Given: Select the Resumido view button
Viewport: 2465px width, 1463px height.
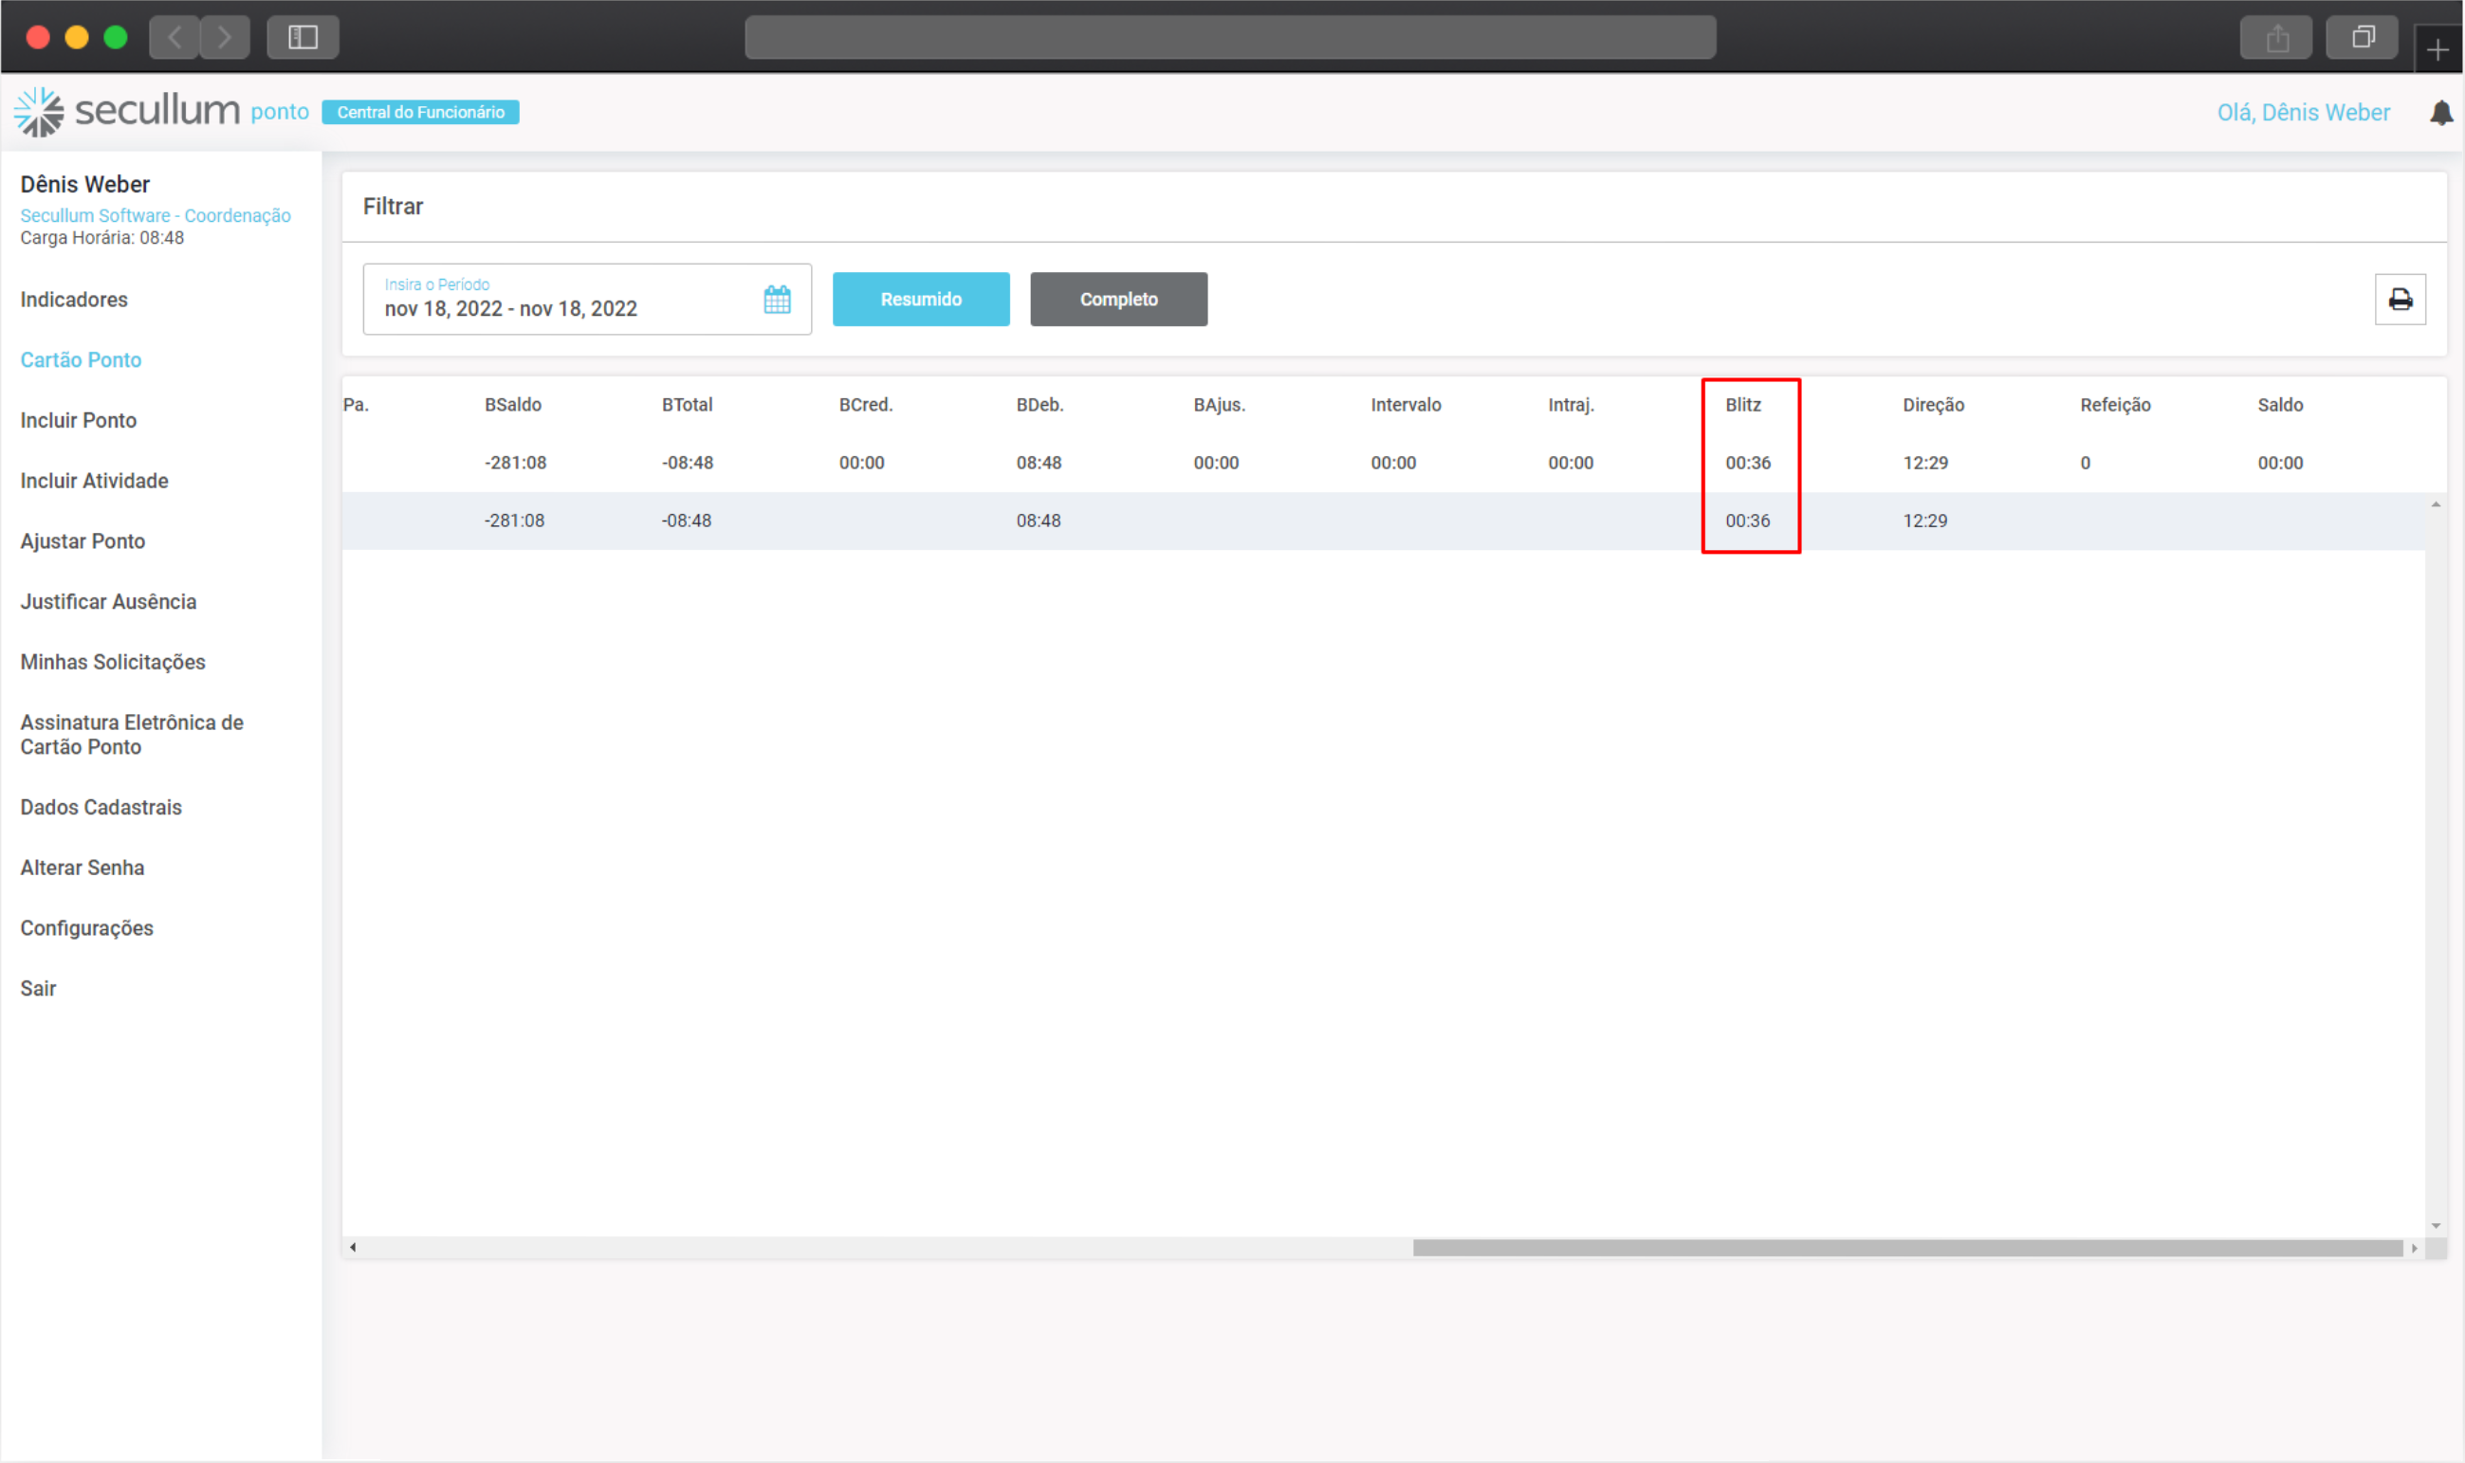Looking at the screenshot, I should 921,300.
